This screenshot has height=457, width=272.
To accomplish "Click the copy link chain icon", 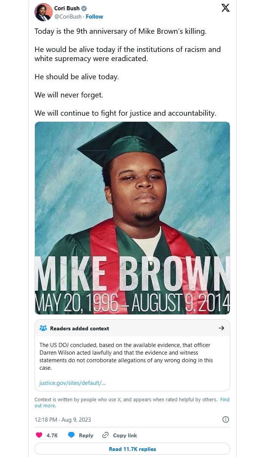I will 106,435.
